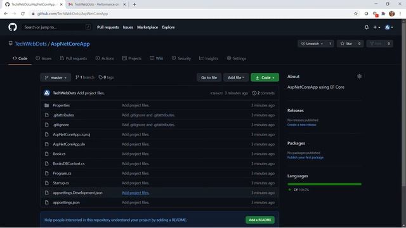This screenshot has width=406, height=228.
Task: Open repository Settings tab
Action: click(237, 58)
